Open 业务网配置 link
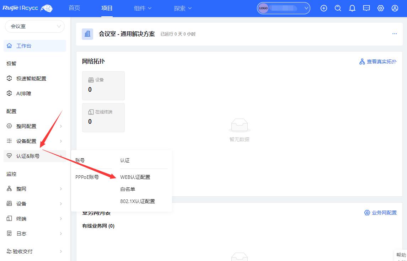The image size is (407, 261). coord(380,213)
